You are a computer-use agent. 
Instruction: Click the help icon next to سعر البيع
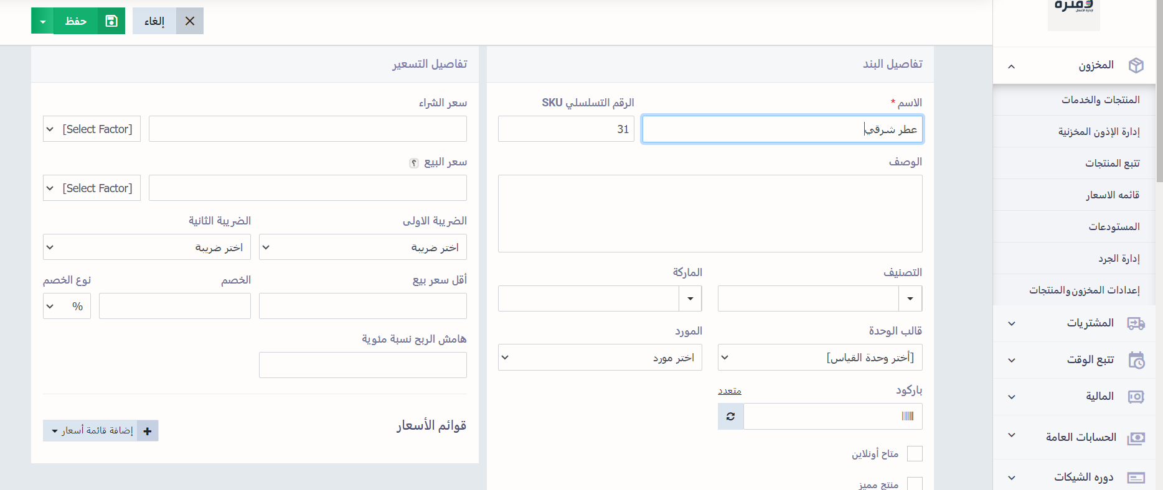(413, 163)
